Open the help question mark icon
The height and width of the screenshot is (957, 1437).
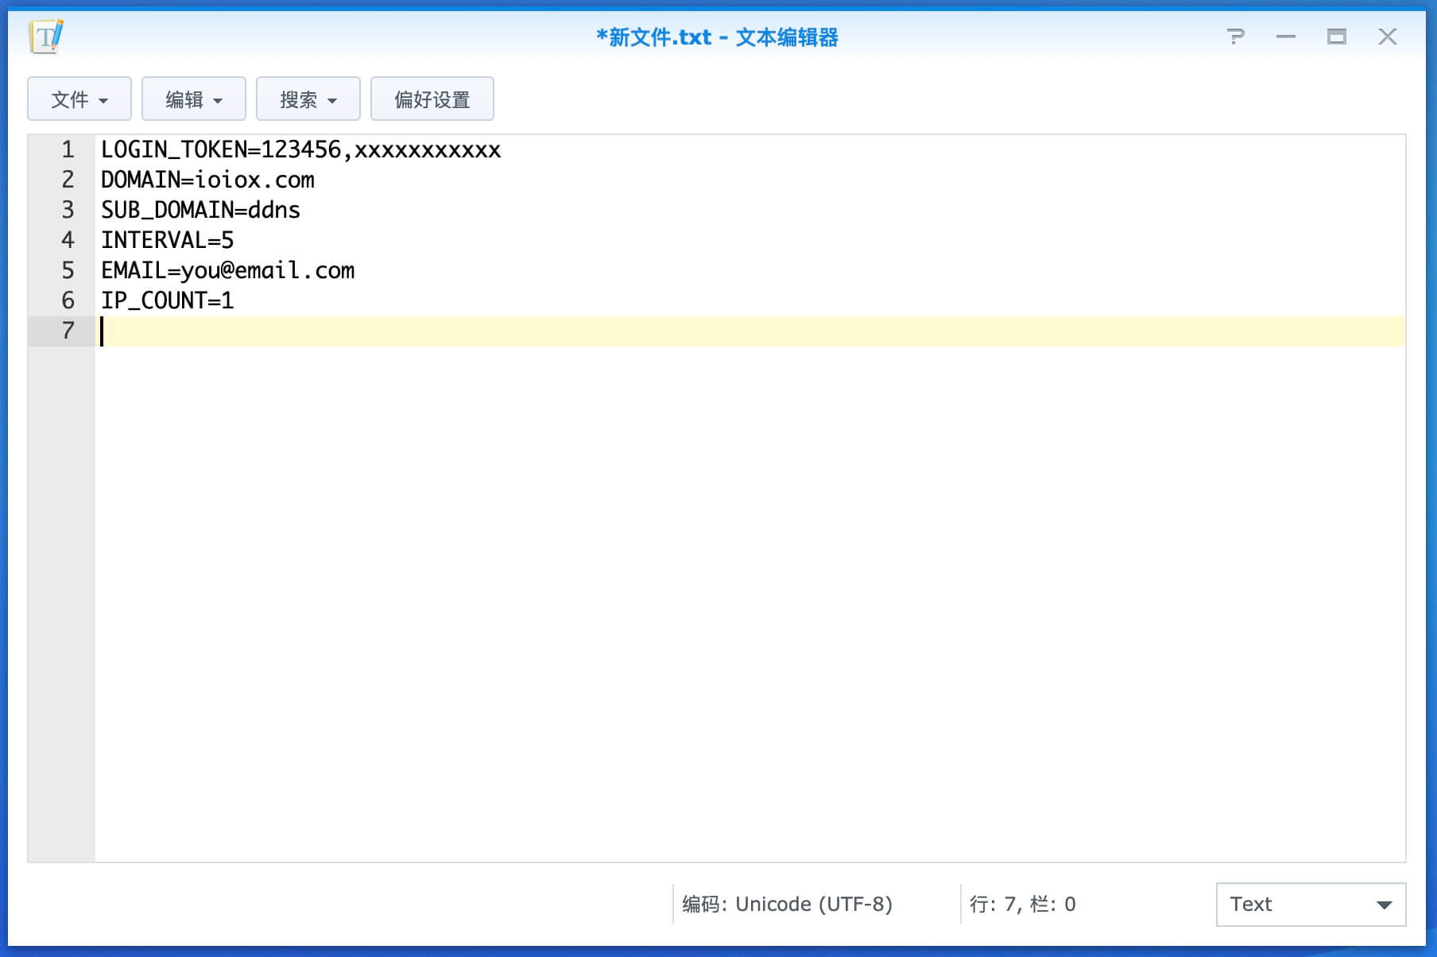click(1235, 37)
